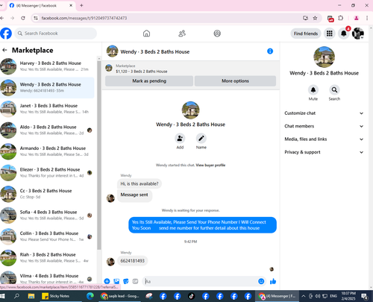
Task: Focus the Search Facebook field
Action: pos(55,34)
